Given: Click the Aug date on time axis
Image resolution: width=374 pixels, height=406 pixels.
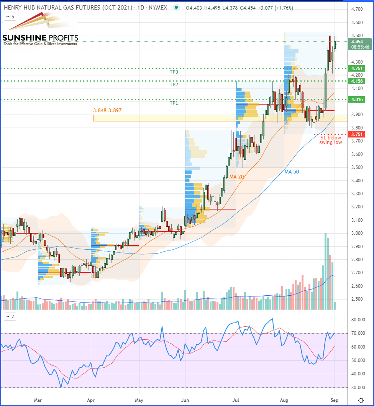Looking at the screenshot, I should 284,400.
